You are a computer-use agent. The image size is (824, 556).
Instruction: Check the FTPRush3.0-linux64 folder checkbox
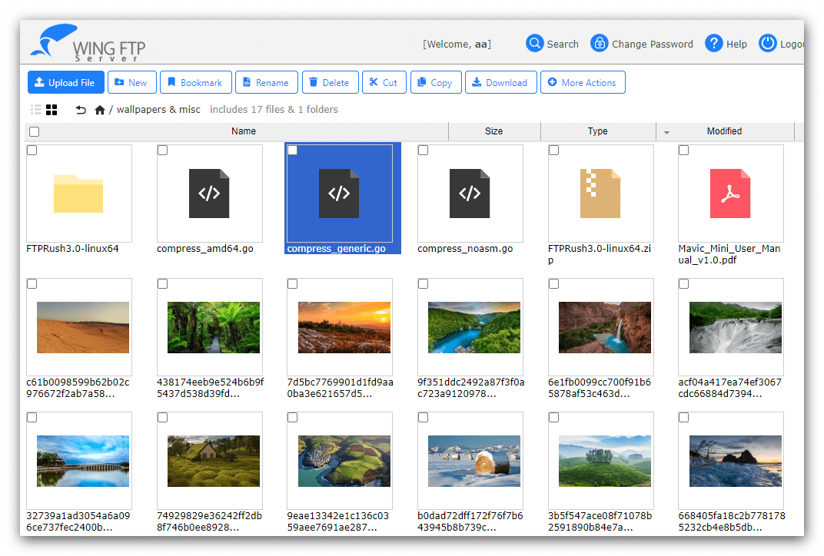pos(32,151)
